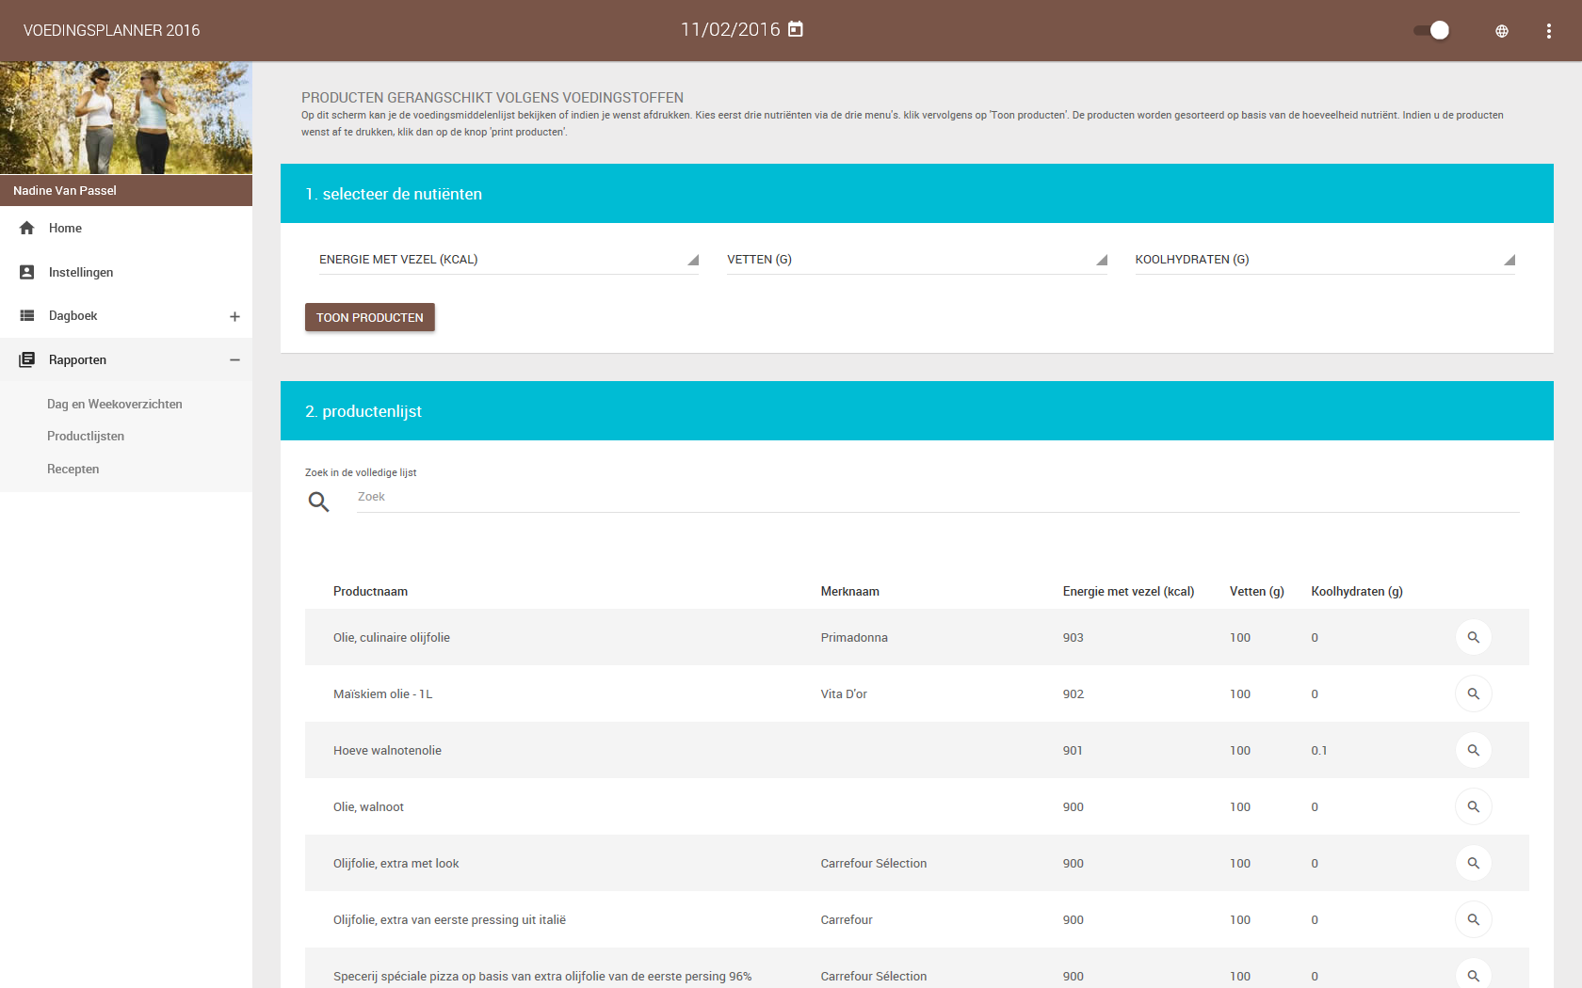Click the Zoek search field
Screen dimensions: 1582x988
coord(938,497)
